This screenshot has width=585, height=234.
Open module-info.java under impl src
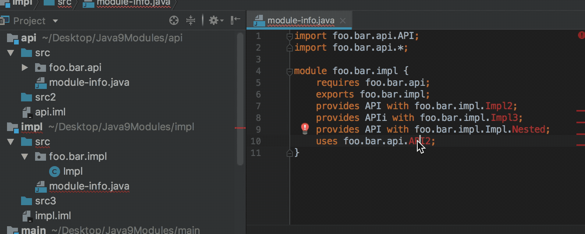89,186
